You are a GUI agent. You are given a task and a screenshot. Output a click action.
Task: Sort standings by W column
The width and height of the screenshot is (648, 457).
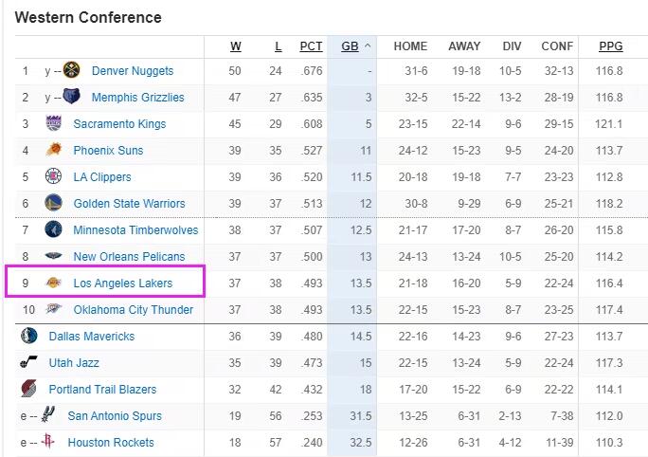point(235,46)
